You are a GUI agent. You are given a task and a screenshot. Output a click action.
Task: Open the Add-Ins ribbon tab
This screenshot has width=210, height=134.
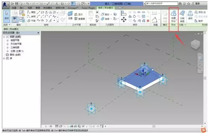pos(48,8)
